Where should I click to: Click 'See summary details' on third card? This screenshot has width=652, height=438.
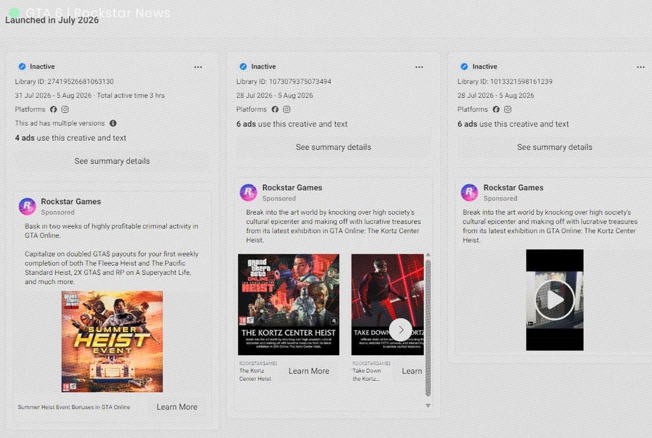point(555,147)
